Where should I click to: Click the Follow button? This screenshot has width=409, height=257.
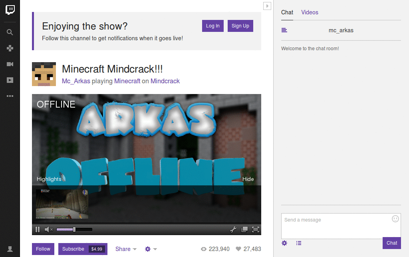pos(43,249)
